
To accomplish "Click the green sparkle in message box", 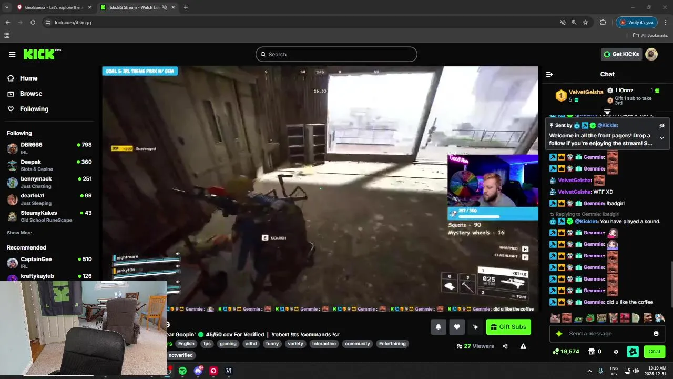I will (559, 333).
